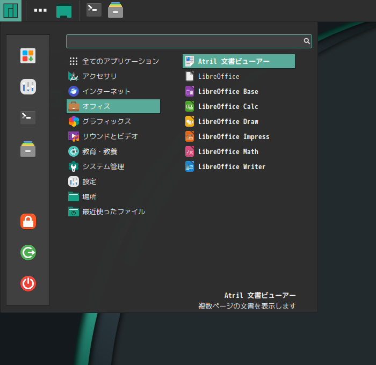Select the 教育・教養 category
This screenshot has height=365, width=376.
pyautogui.click(x=113, y=151)
